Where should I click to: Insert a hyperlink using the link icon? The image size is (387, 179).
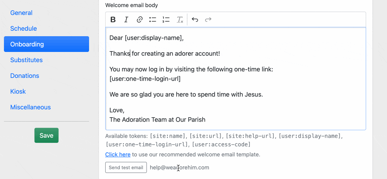tap(140, 19)
